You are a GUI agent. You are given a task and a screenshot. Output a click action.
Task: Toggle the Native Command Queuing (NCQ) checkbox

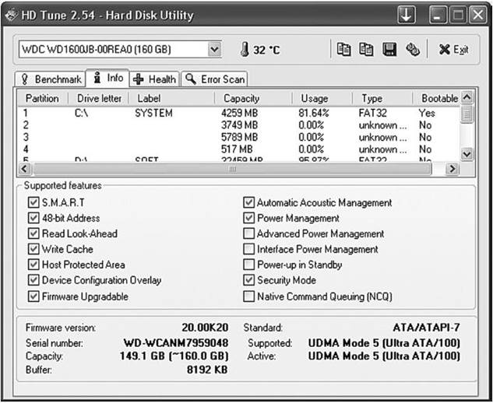coord(248,296)
